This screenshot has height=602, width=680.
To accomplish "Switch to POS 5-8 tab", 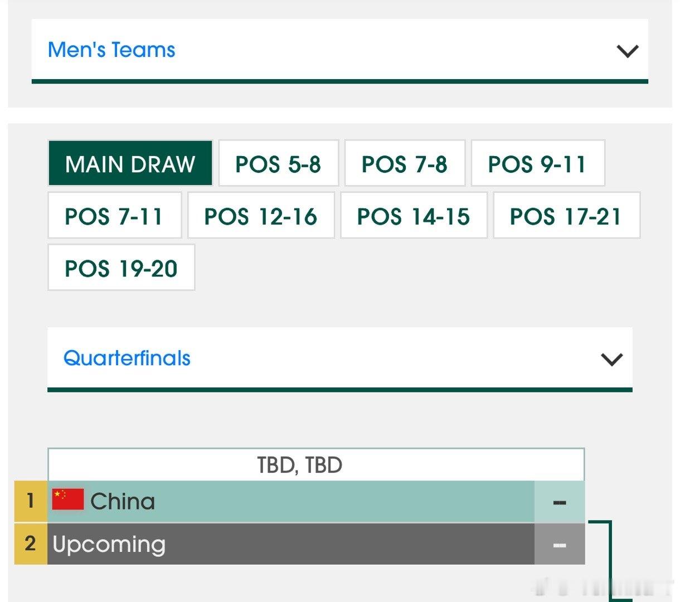I will (278, 163).
